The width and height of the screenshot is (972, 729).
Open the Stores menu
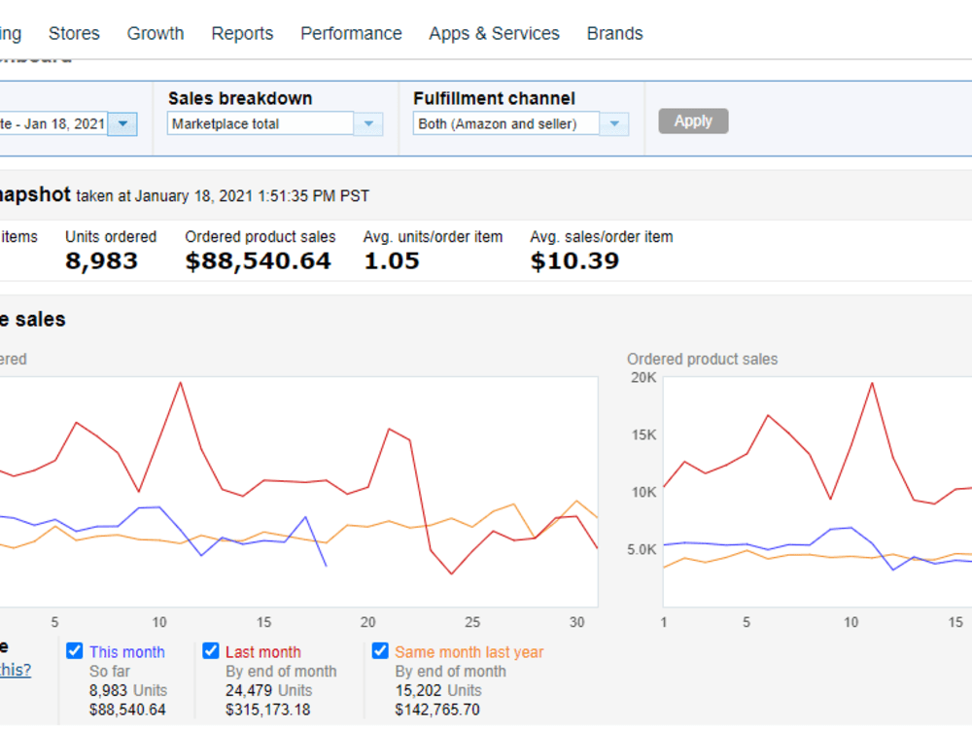point(74,33)
